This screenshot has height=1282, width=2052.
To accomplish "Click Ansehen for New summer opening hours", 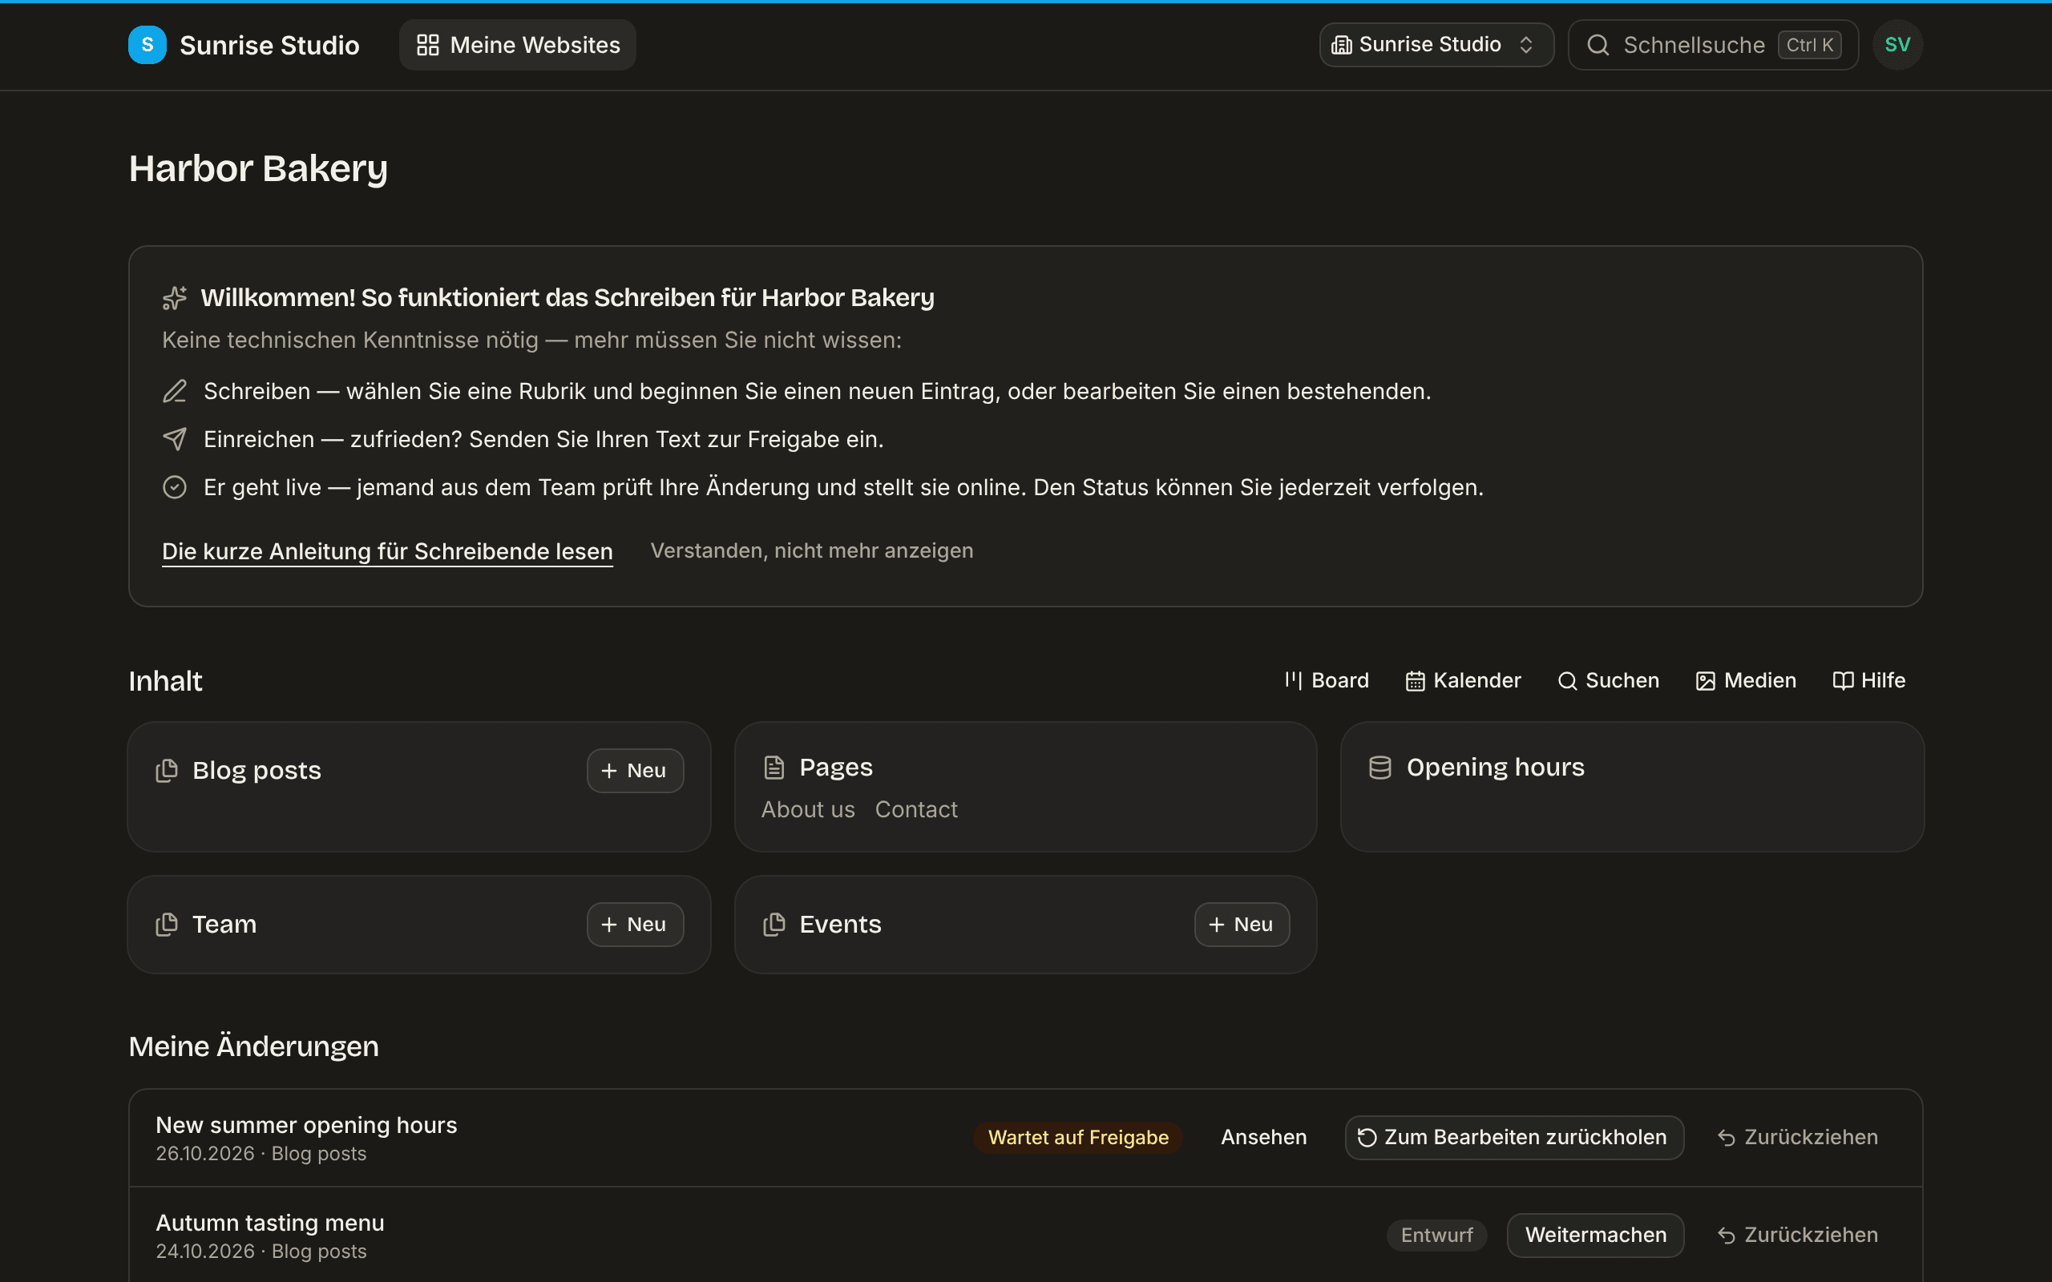I will coord(1263,1138).
